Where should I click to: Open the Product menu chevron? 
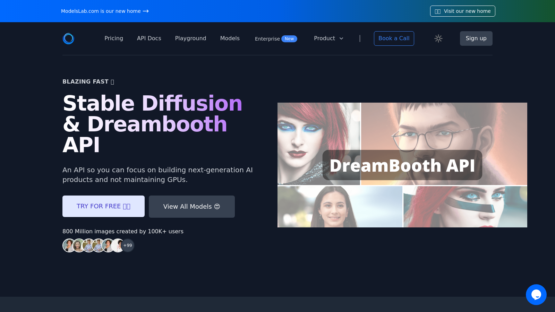pos(341,38)
